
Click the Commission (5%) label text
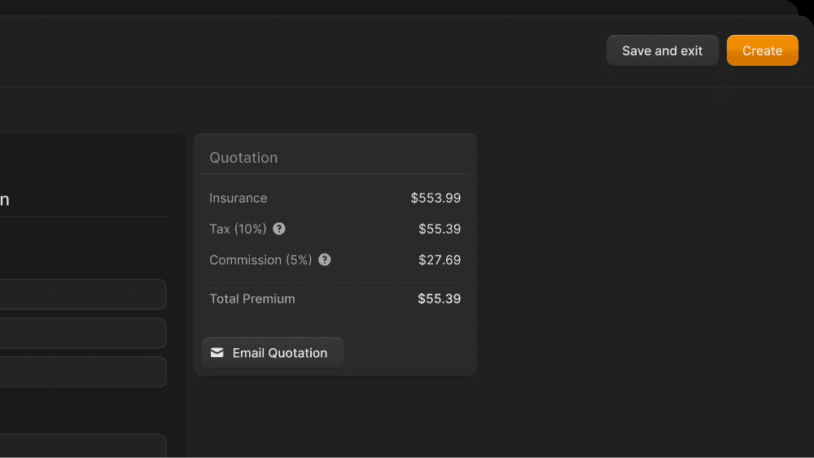pyautogui.click(x=260, y=260)
